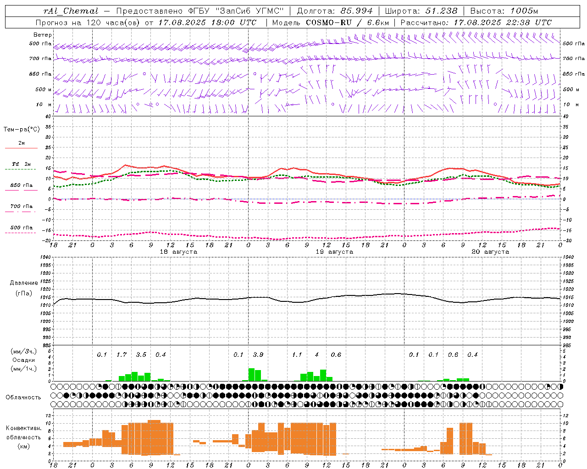Click the "2м" temperature legend entry
Image resolution: width=587 pixels, height=469 pixels.
22,143
